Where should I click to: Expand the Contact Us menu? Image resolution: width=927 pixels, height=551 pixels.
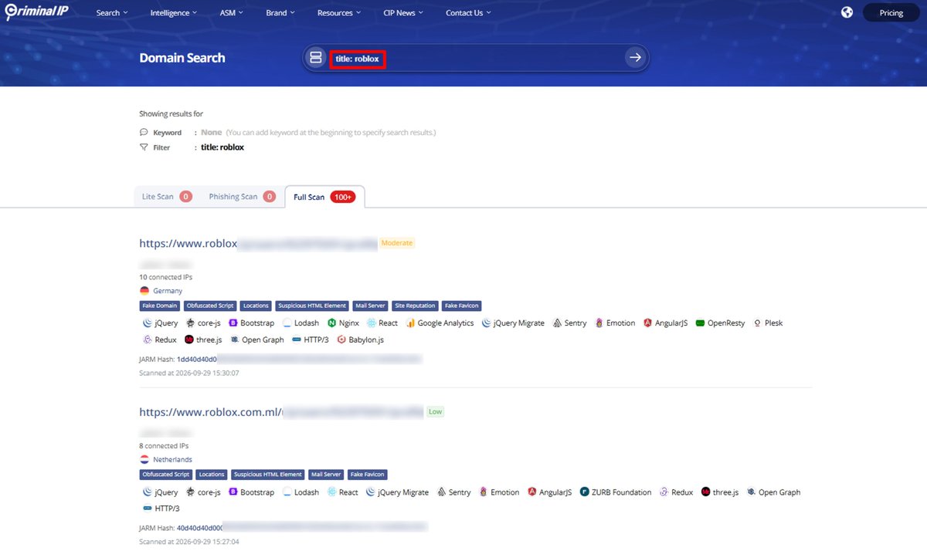pos(468,12)
